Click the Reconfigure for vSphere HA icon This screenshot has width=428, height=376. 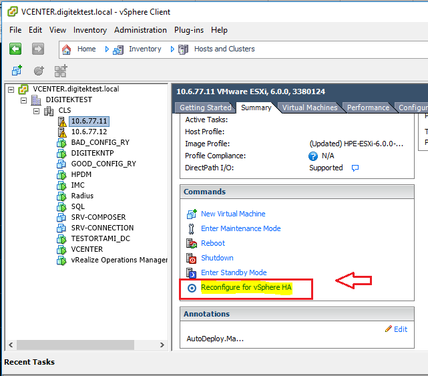[192, 288]
